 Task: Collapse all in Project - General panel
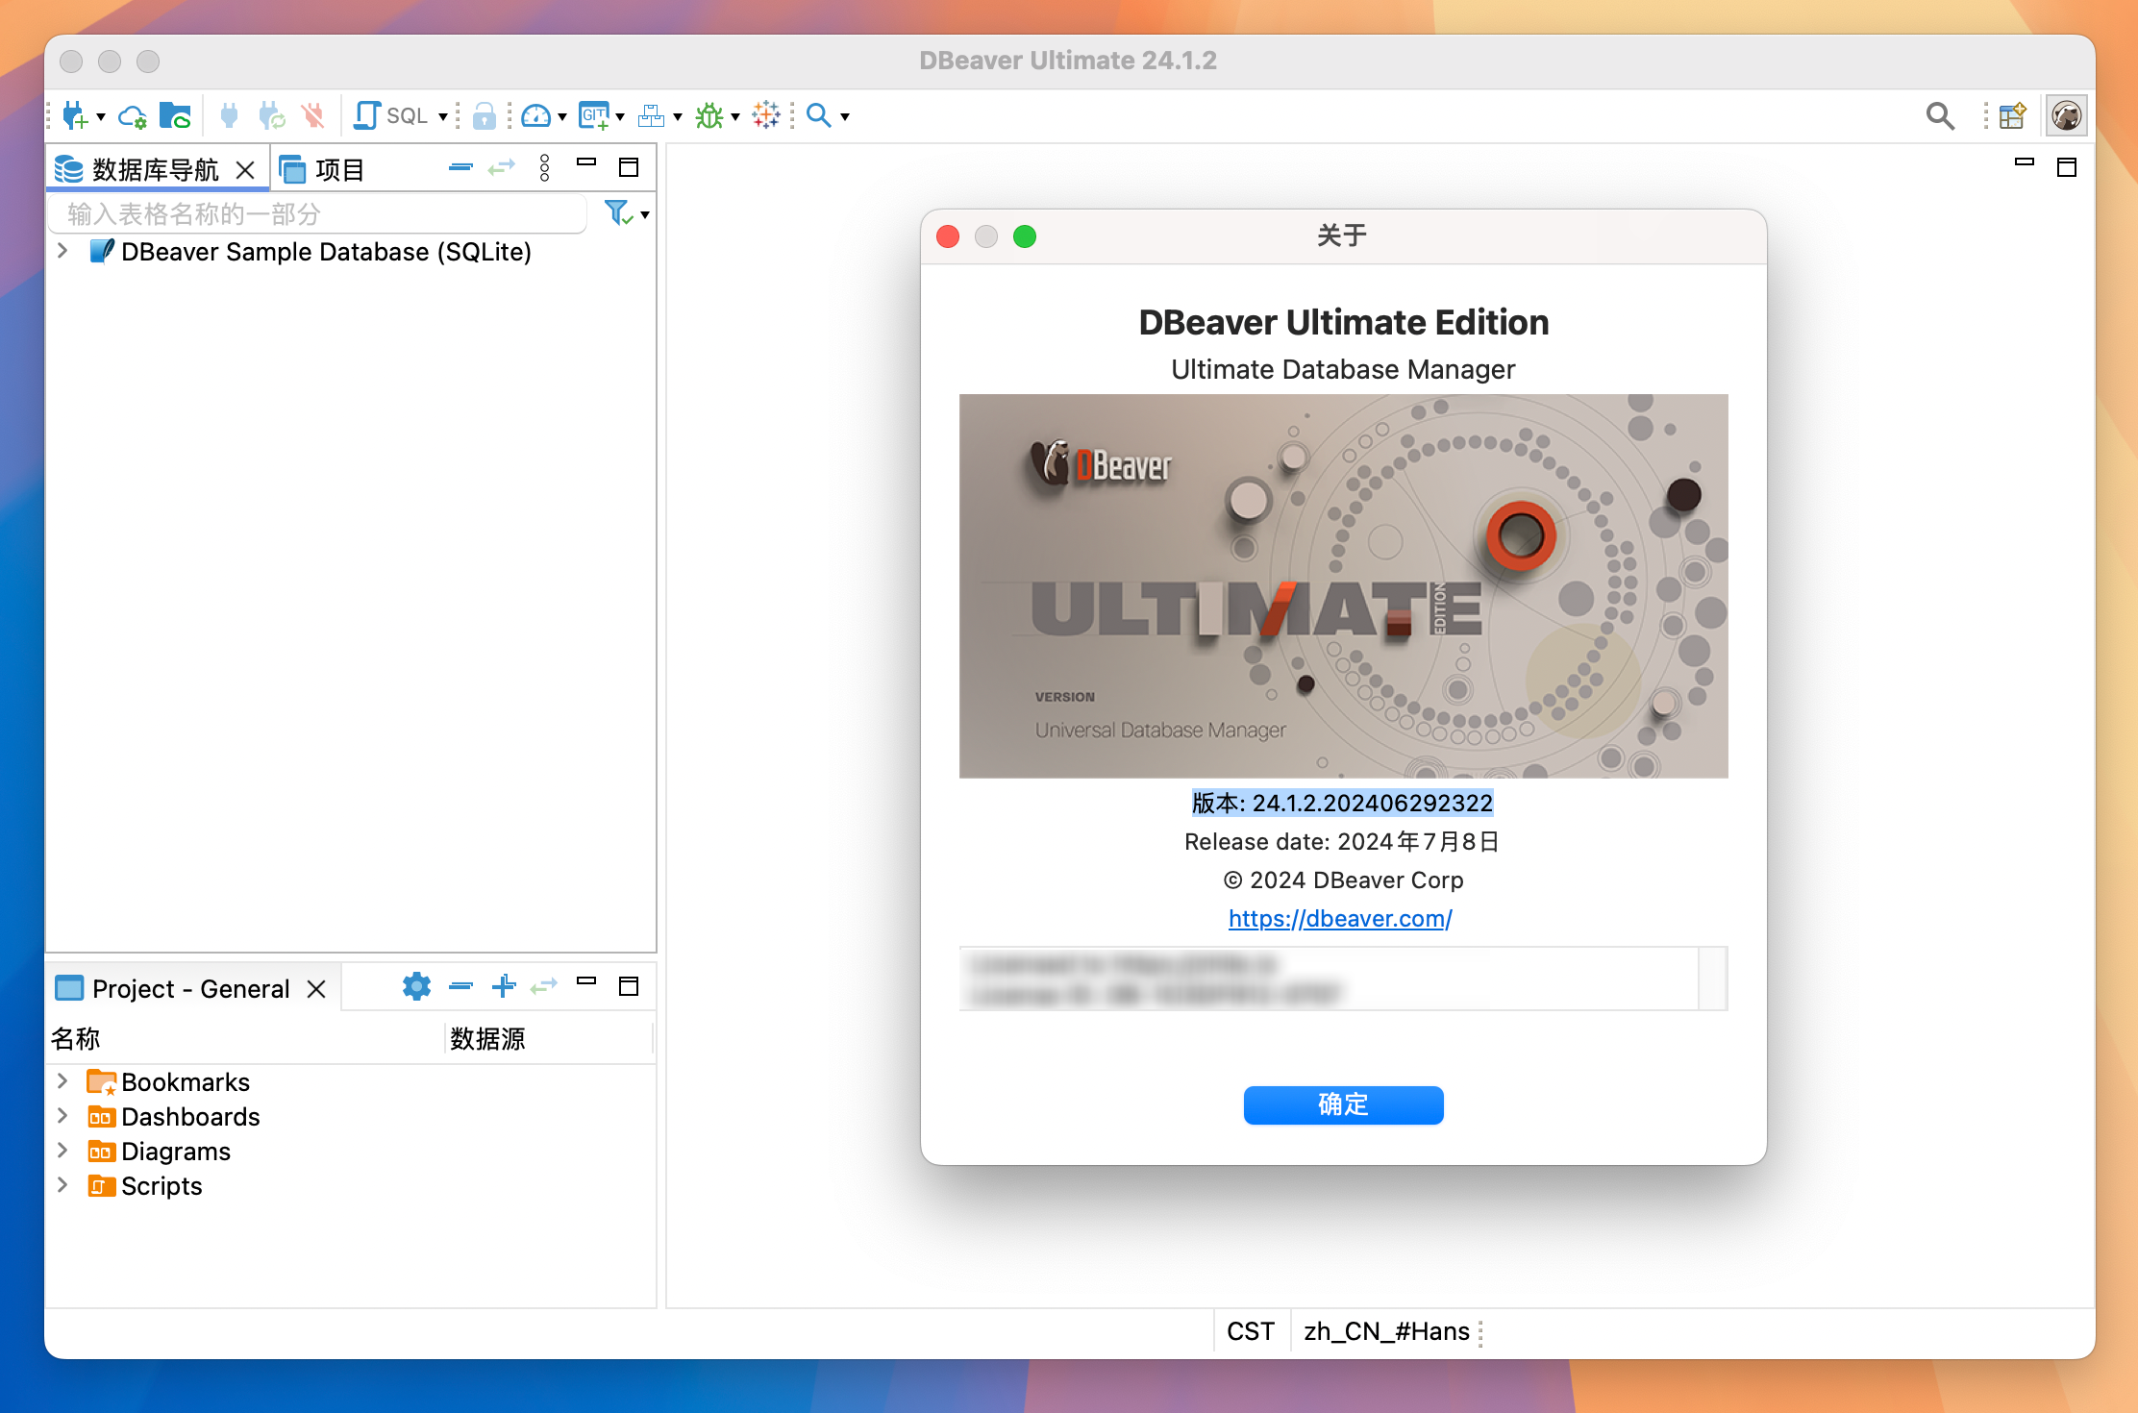point(461,986)
